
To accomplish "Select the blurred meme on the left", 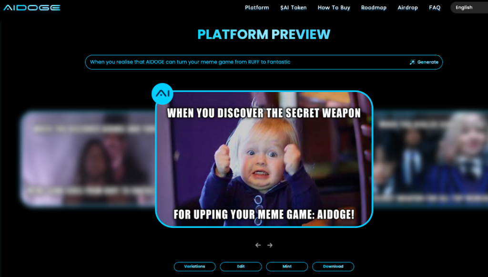I will (88, 158).
